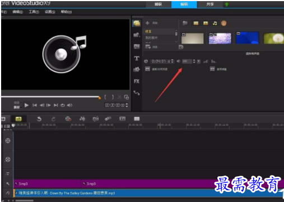Click the clock duration icon
The height and width of the screenshot is (202, 284).
(x=146, y=61)
